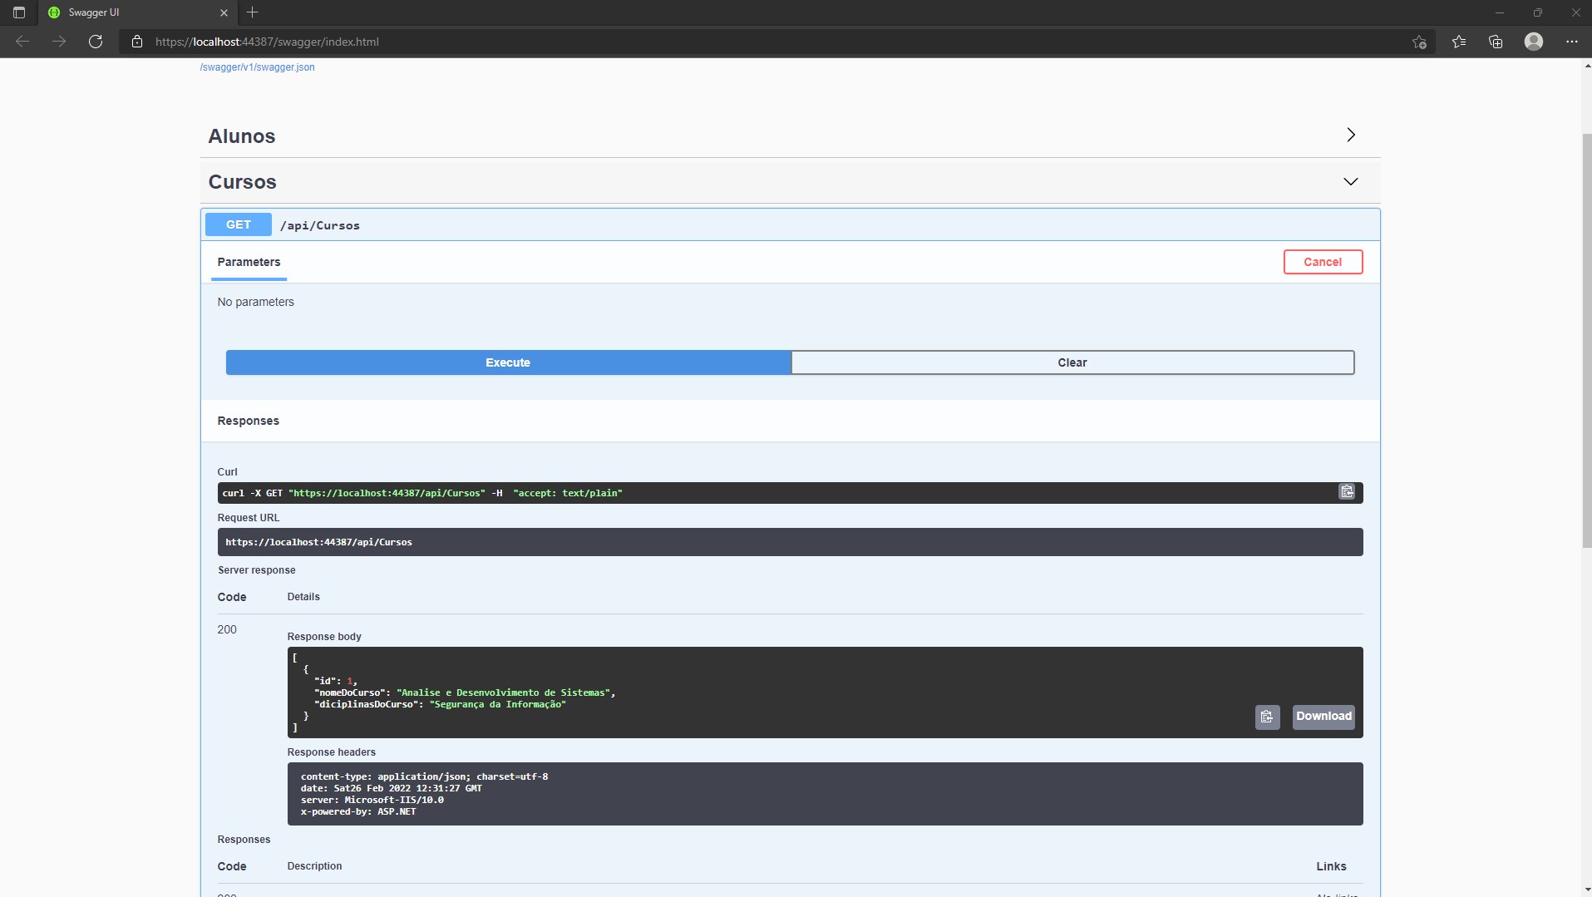Viewport: 1592px width, 897px height.
Task: Collapse the GET /api/Cursos operation
Action: pos(790,225)
